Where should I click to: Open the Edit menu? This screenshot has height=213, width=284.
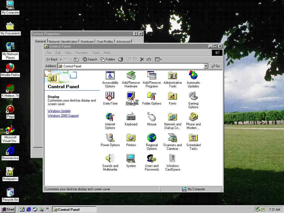[x=58, y=53]
